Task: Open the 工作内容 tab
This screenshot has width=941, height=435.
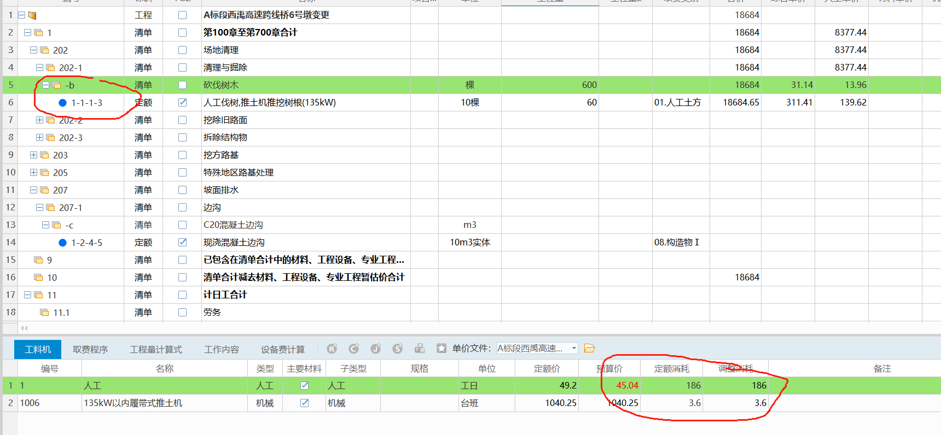Action: (222, 349)
